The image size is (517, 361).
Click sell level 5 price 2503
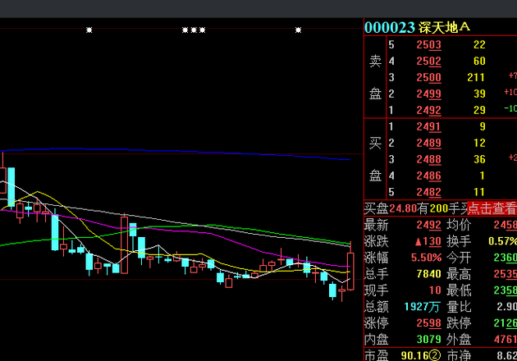428,45
